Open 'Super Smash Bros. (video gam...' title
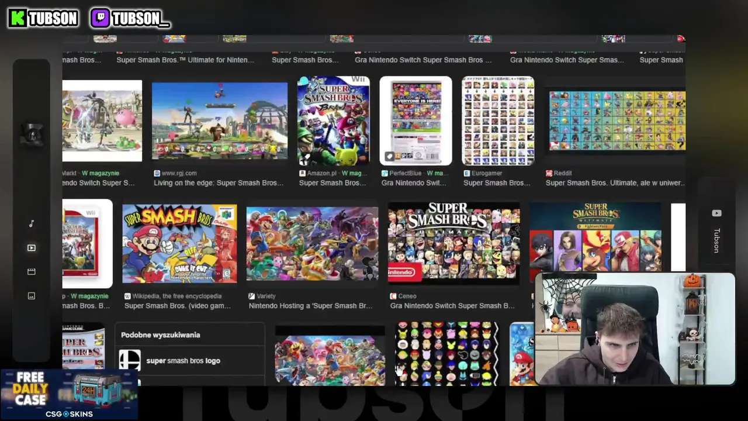This screenshot has width=748, height=421. click(x=178, y=306)
